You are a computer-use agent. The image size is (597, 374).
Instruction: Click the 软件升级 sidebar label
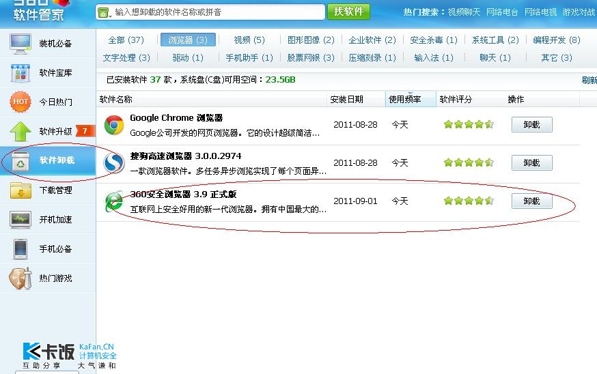[x=55, y=131]
